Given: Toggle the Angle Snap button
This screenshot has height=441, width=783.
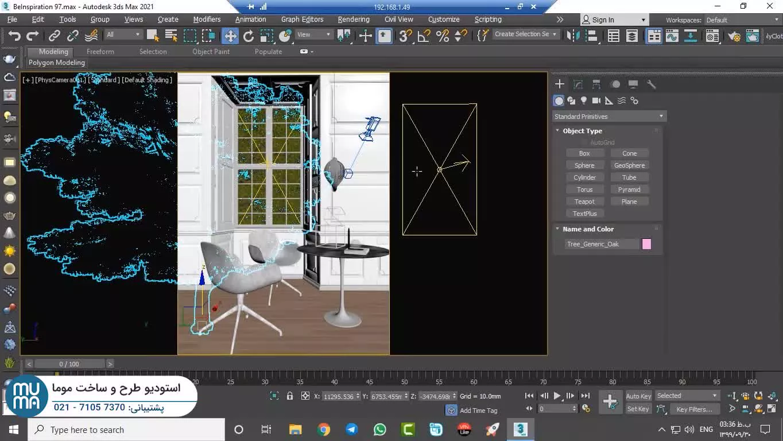Looking at the screenshot, I should [424, 36].
